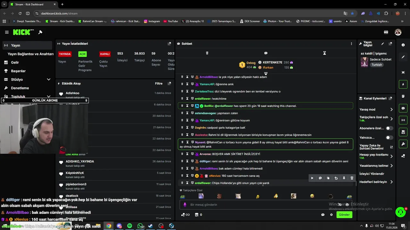Pop out the Yayın İstatistikleri panel
Screen dimensions: 410x230
click(169, 44)
